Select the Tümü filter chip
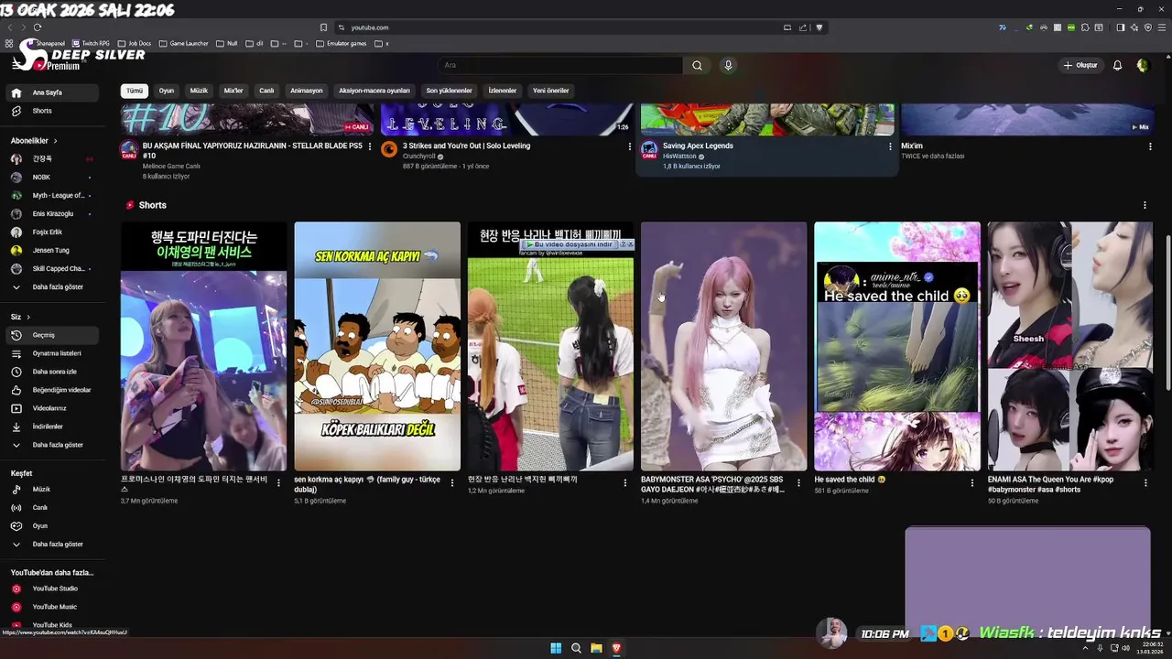The width and height of the screenshot is (1172, 659). point(135,91)
